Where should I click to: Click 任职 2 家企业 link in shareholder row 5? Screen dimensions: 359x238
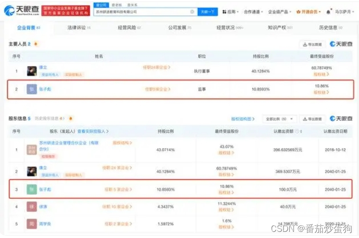point(119,224)
